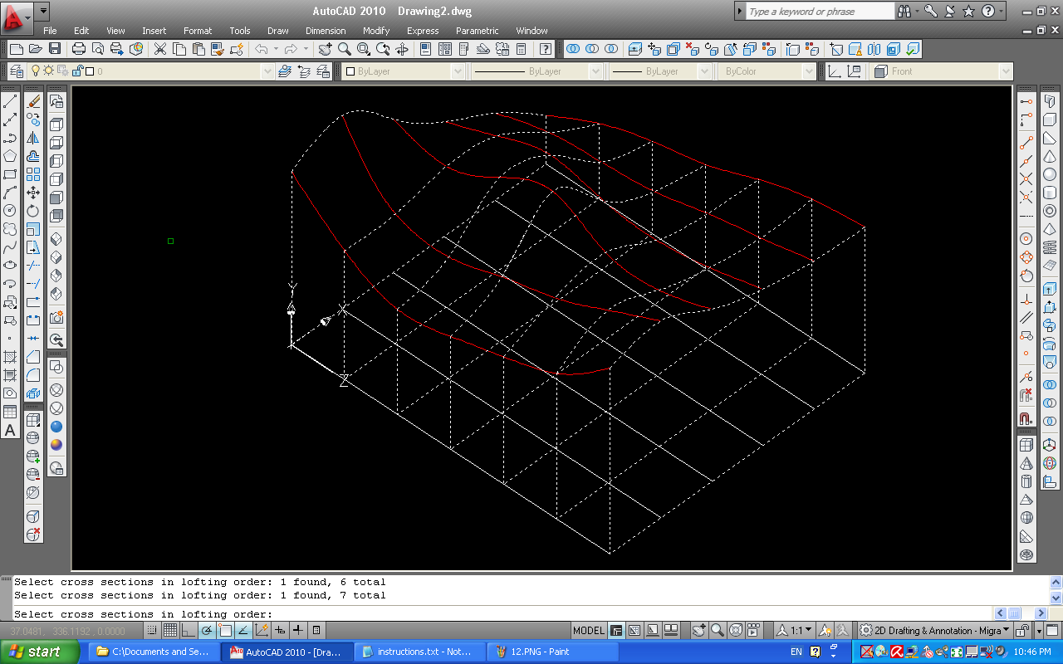
Task: Toggle Clean Screen at status bar corner
Action: click(x=1052, y=631)
